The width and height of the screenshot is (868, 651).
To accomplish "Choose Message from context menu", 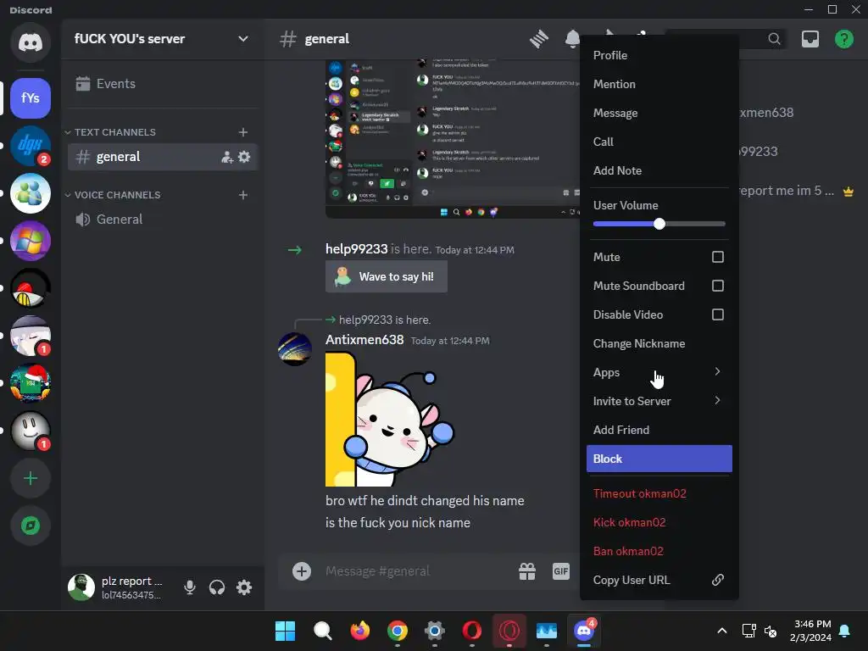I will 659,113.
